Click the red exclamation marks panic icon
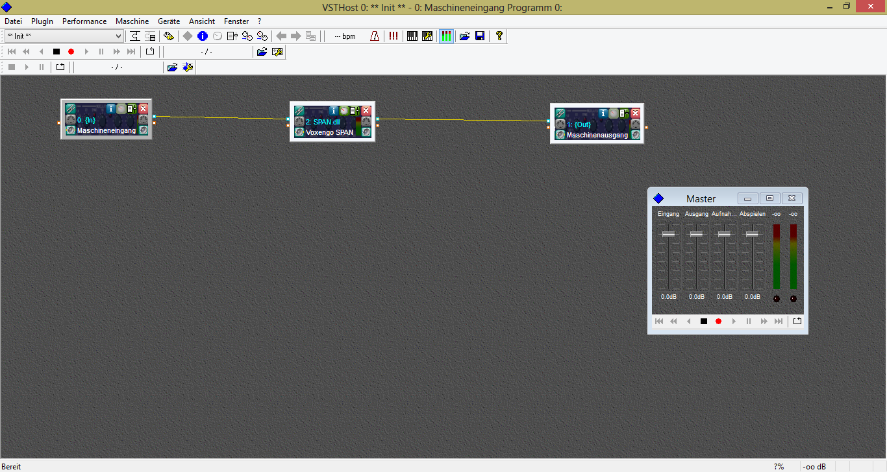Viewport: 887px width, 472px height. click(x=394, y=36)
